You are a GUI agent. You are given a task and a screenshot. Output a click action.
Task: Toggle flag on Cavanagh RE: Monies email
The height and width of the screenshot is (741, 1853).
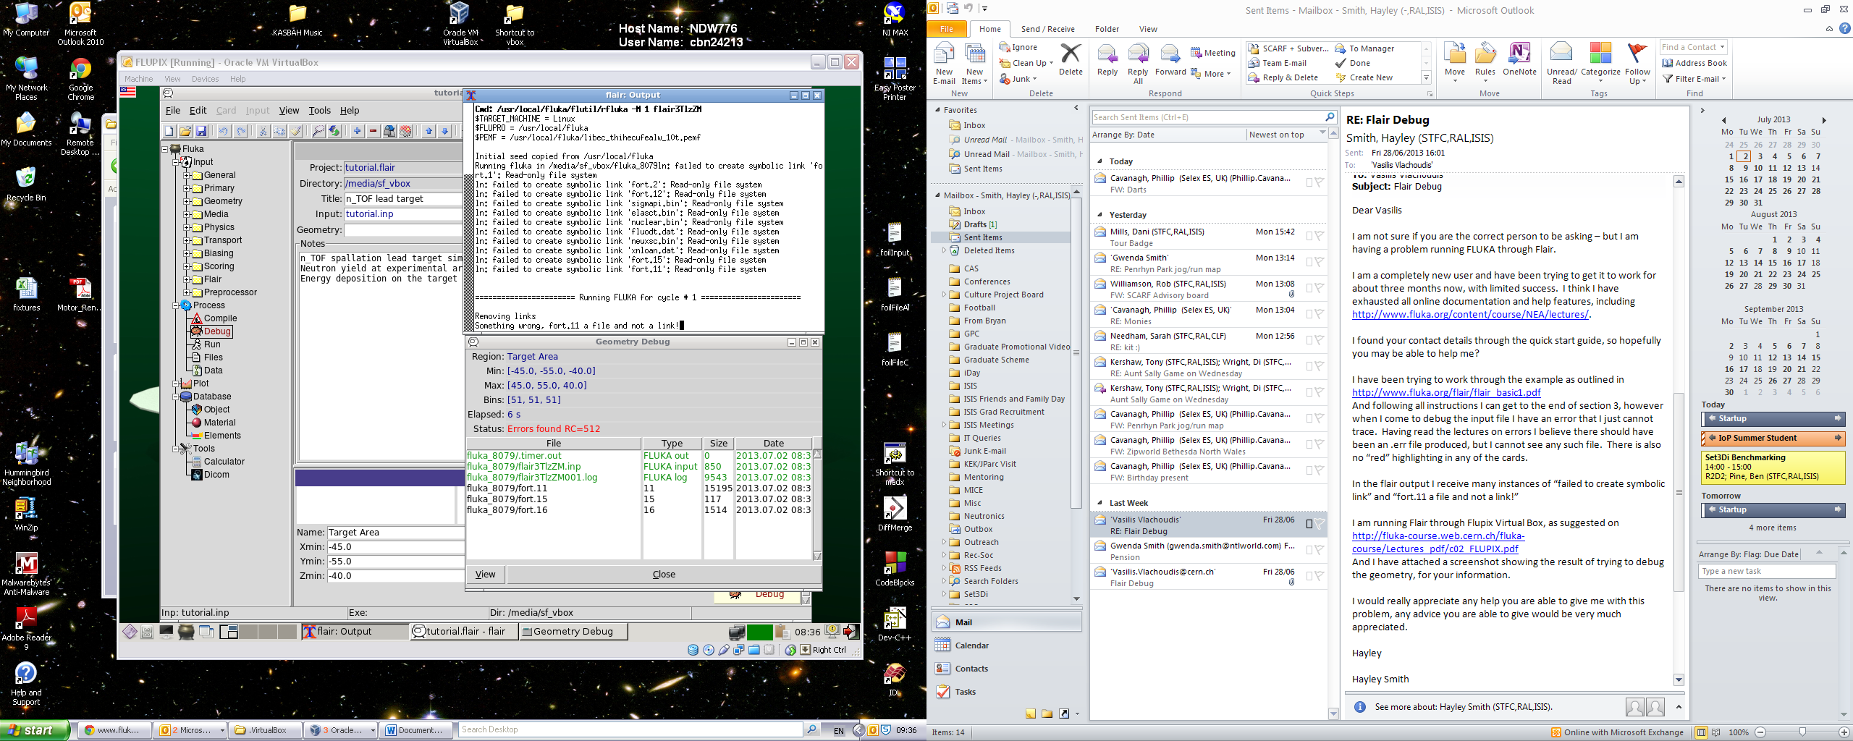[1320, 314]
